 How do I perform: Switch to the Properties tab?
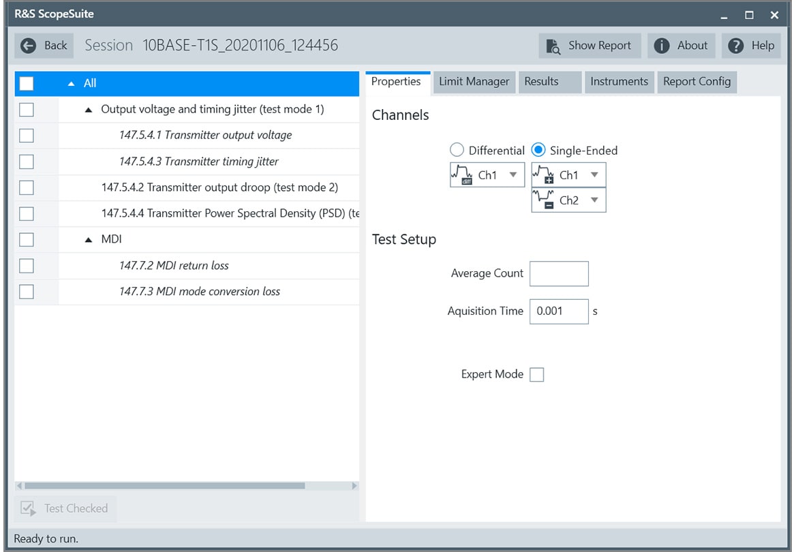[x=397, y=82]
